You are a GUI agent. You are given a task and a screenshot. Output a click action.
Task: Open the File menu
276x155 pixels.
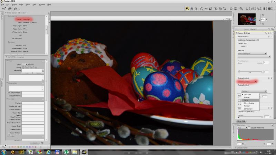[2, 4]
